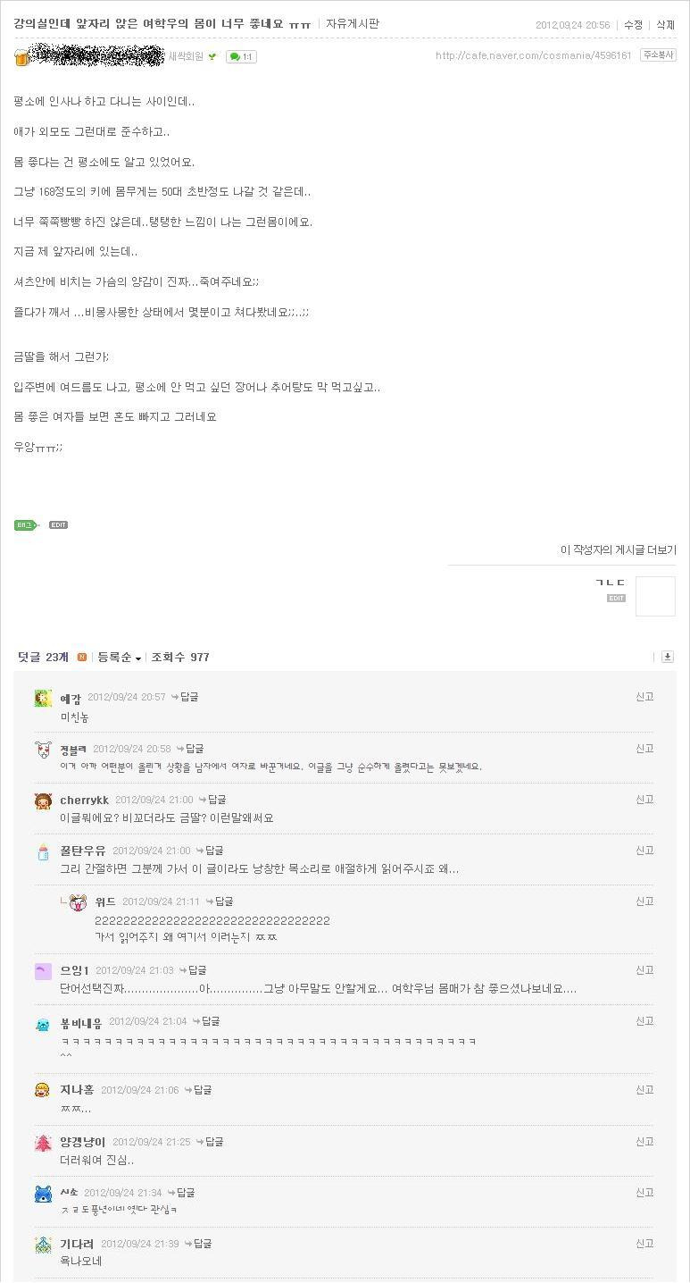Click the EDIT badge under ㄱㄴㄷ

click(x=616, y=598)
